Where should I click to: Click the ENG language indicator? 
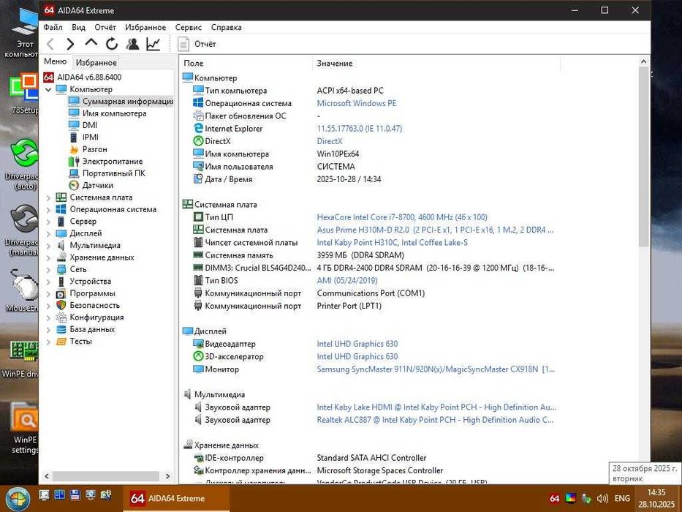coord(622,498)
